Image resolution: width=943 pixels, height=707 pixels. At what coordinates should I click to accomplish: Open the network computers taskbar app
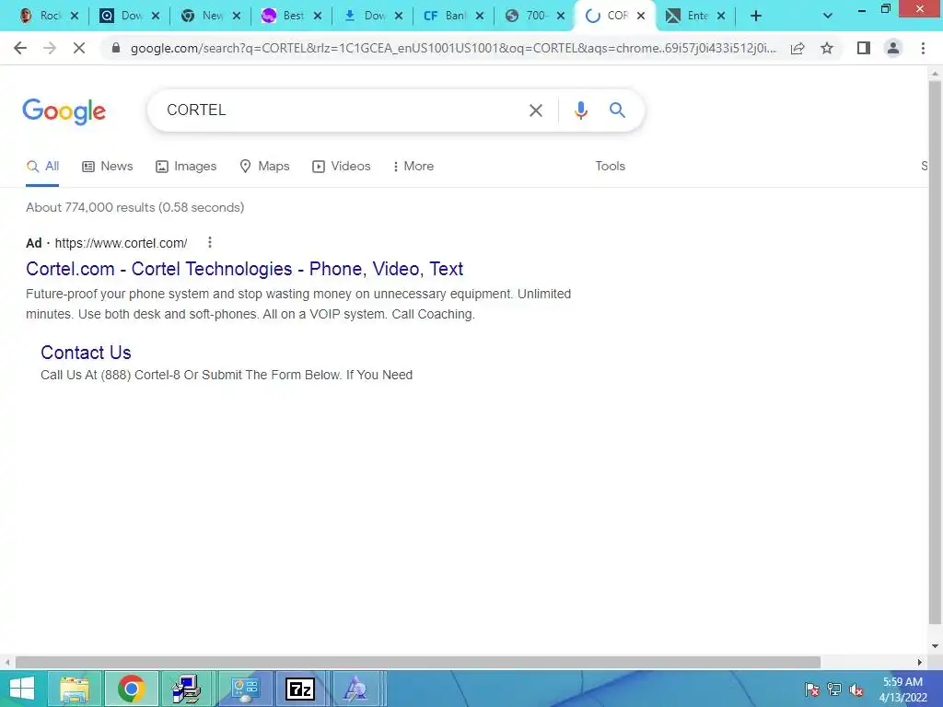coord(187,689)
